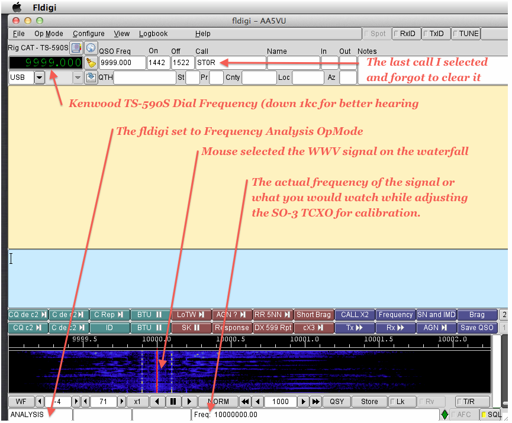512x423 pixels.
Task: Click the green diamond status indicator
Action: 445,415
